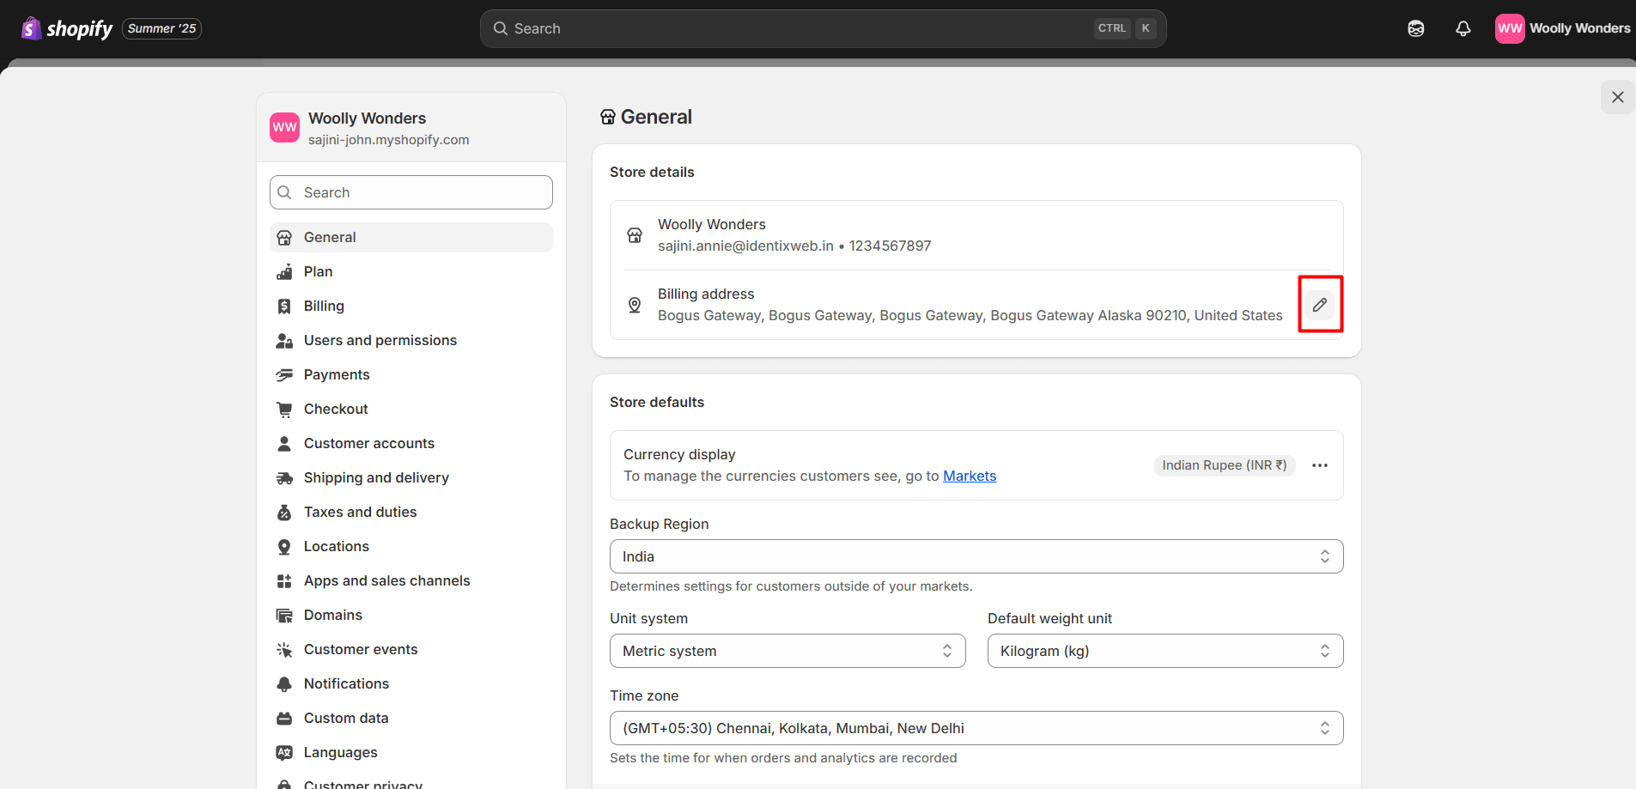Edit billing address with pencil icon
This screenshot has height=789, width=1636.
[1320, 304]
